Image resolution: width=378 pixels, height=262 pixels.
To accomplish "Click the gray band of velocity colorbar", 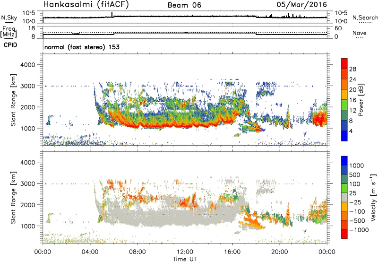I will pyautogui.click(x=344, y=198).
